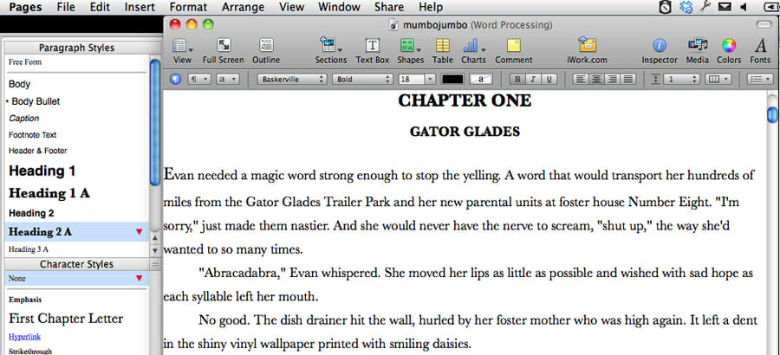Open the list style dropdown
Screen dimensions: 780x355
pos(761,79)
